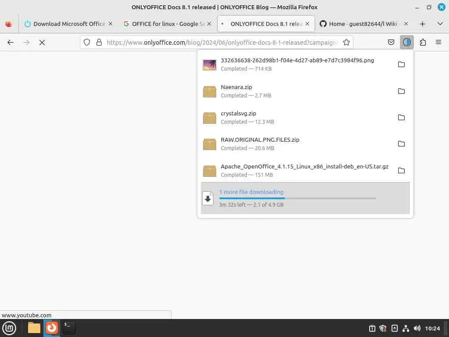The width and height of the screenshot is (449, 337).
Task: Open the network connections tray icon
Action: coord(406,328)
